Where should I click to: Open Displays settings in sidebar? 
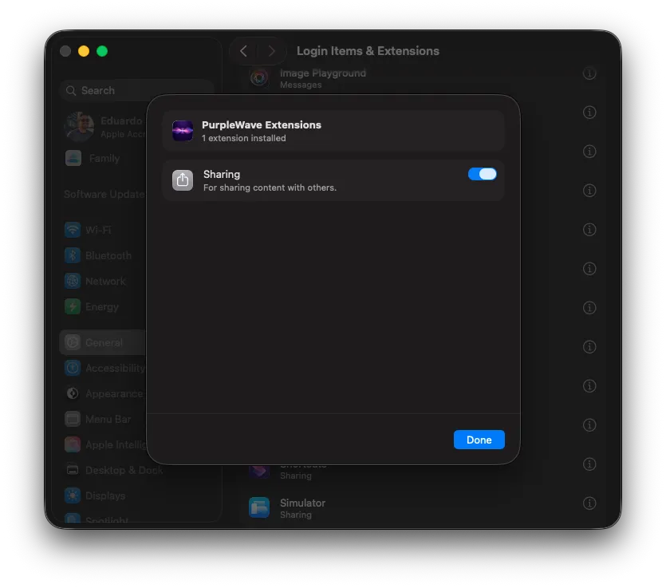[104, 495]
